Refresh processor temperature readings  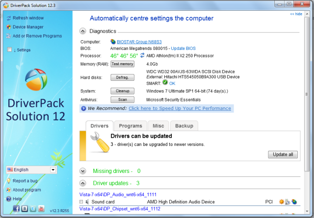point(142,55)
